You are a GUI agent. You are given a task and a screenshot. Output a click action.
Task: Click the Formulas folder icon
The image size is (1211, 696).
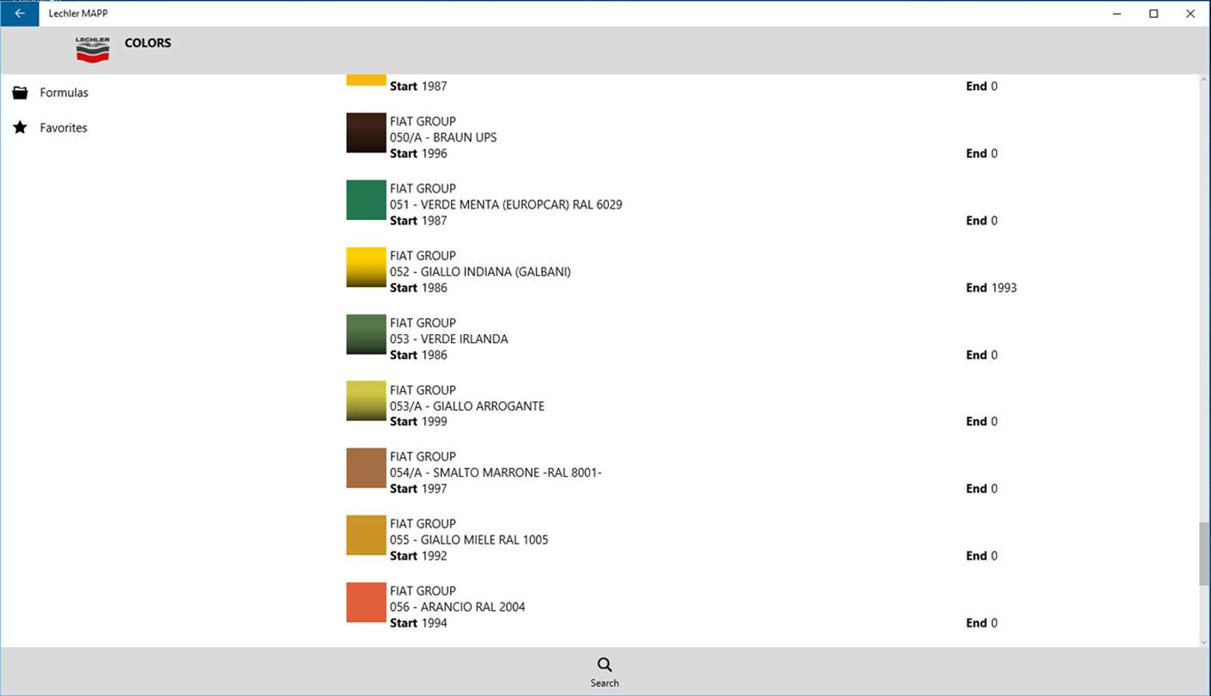tap(21, 93)
